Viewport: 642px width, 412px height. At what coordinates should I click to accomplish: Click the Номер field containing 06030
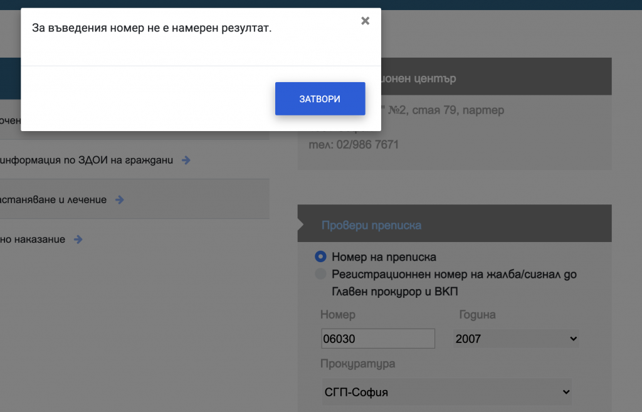377,339
